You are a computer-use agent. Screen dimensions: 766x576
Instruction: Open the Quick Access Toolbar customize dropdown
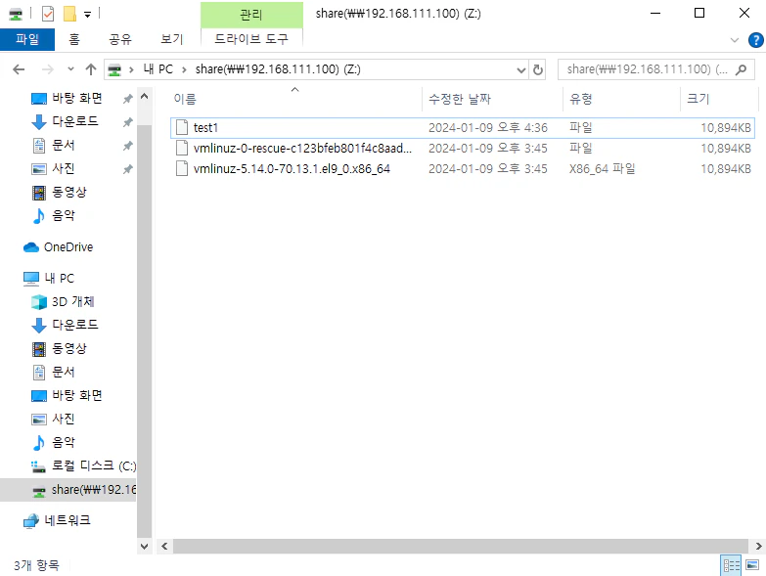87,15
